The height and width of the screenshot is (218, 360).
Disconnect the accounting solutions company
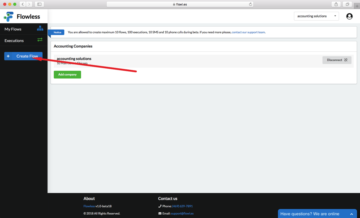(x=337, y=60)
